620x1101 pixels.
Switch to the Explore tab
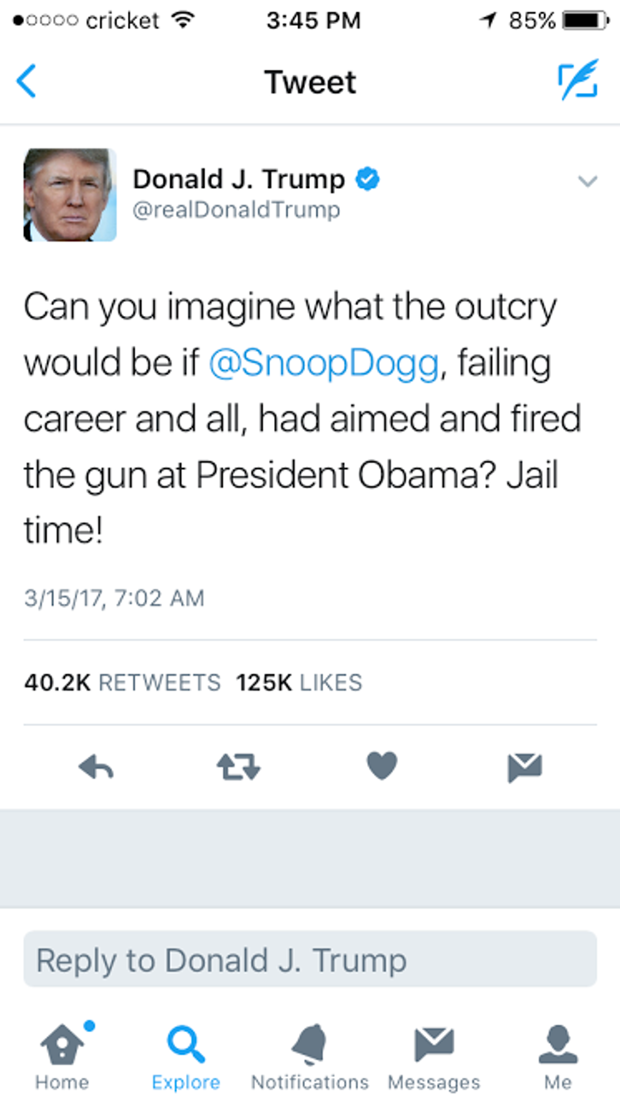[x=185, y=1055]
